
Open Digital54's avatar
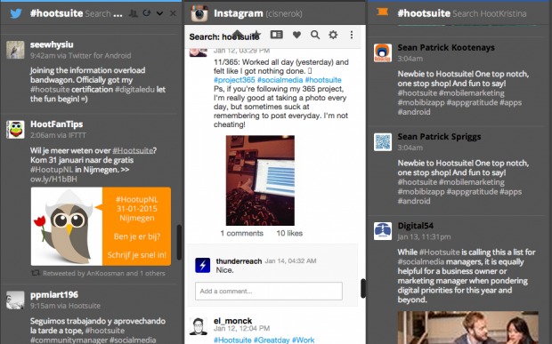383,231
